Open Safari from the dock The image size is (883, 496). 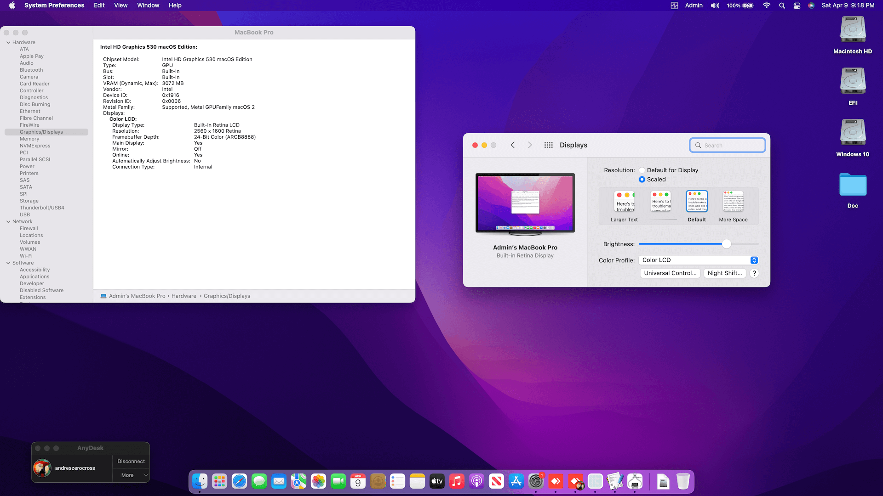[239, 481]
